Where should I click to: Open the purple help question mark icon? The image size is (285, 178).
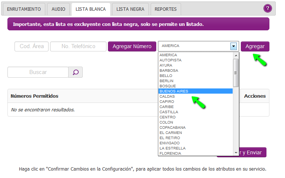pos(268,9)
